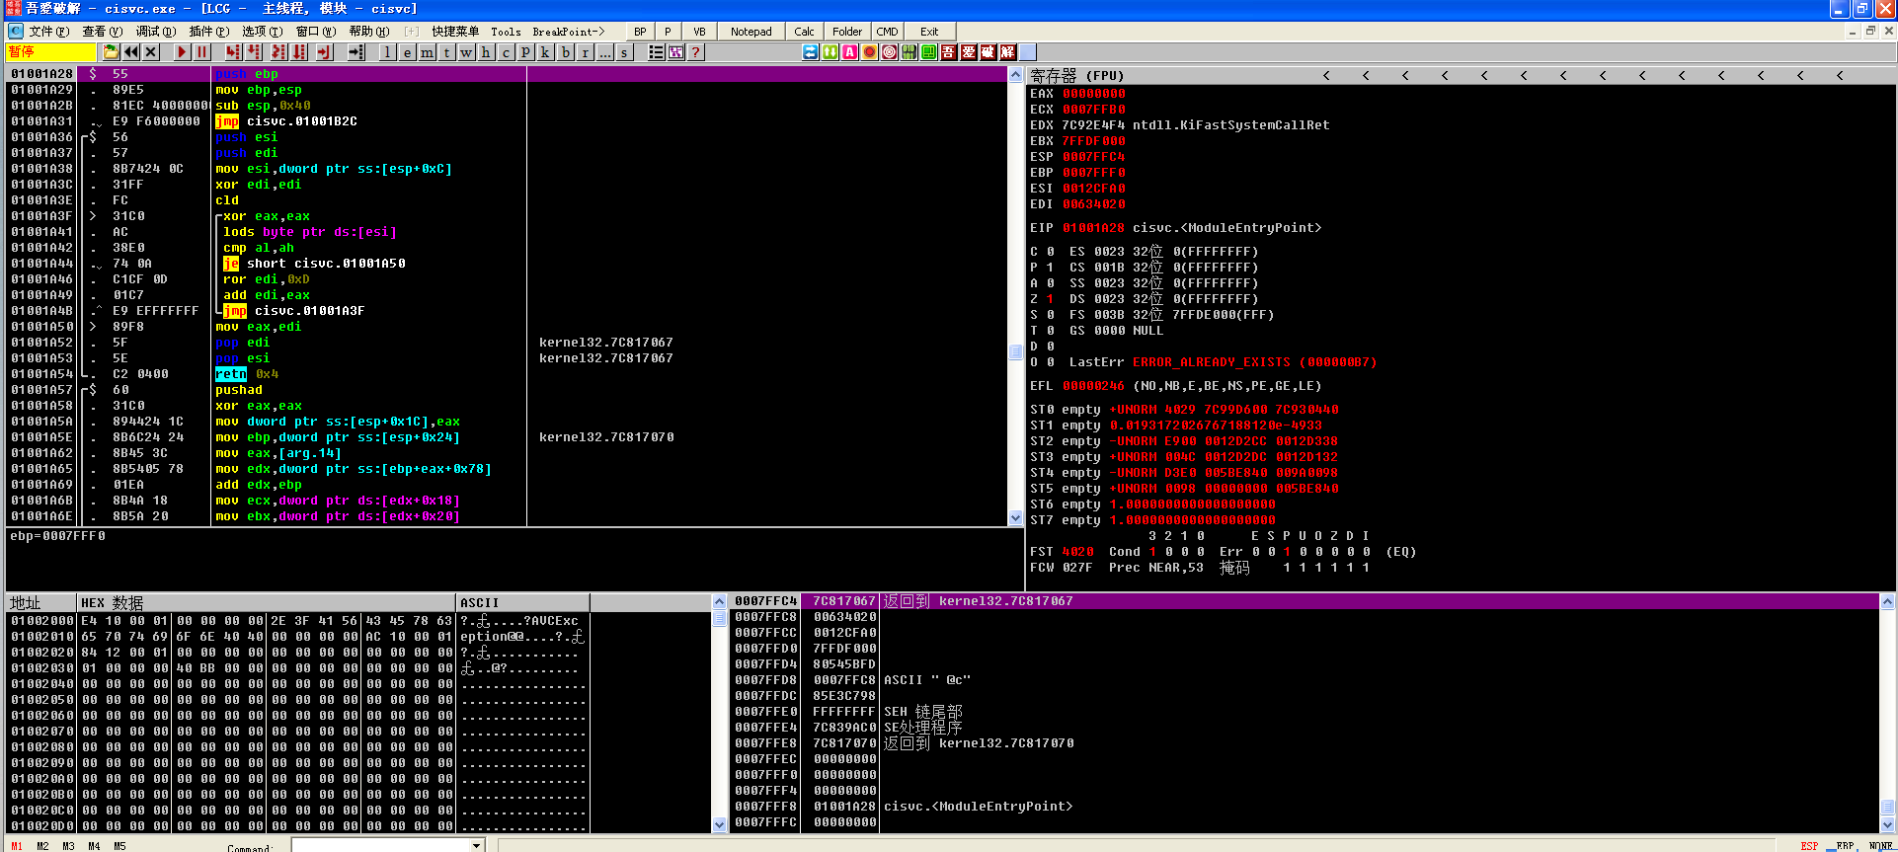Open the Command box dropdown arrow
This screenshot has width=1898, height=852.
pyautogui.click(x=477, y=845)
